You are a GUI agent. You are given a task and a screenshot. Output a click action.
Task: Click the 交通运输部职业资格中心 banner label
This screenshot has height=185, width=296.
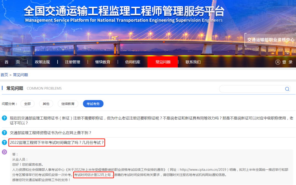271,40
